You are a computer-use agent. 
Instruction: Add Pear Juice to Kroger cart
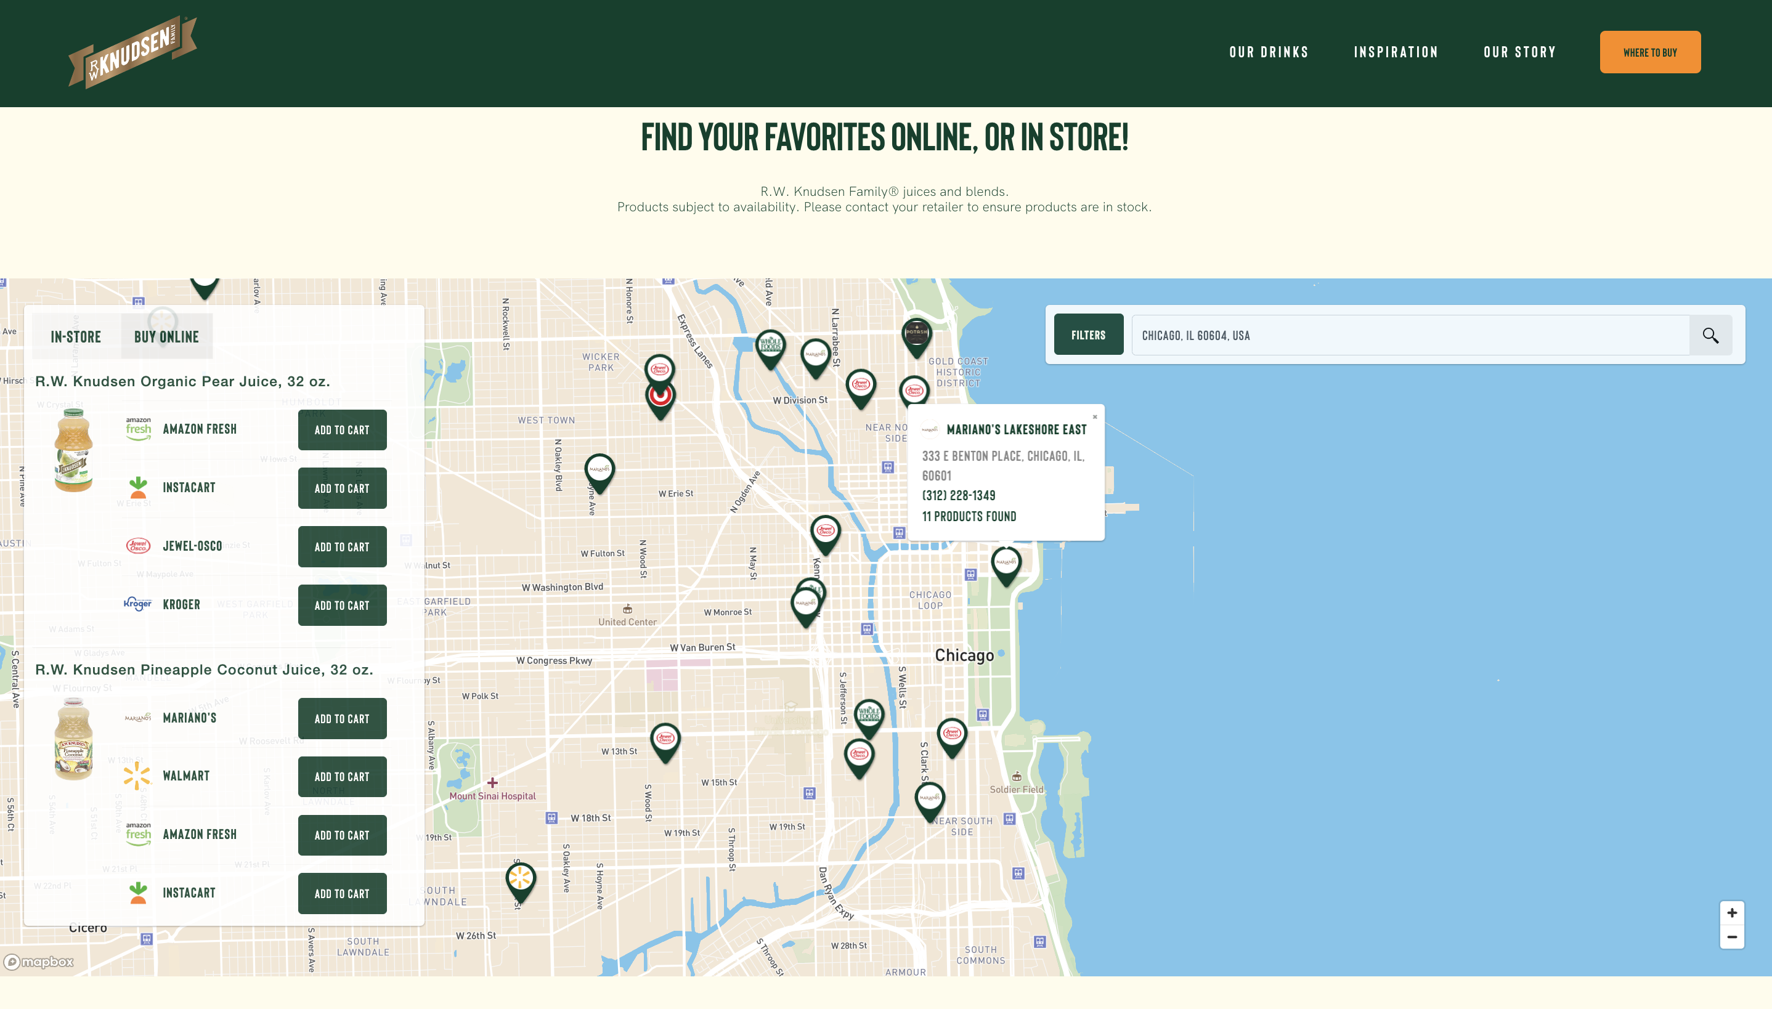[342, 605]
